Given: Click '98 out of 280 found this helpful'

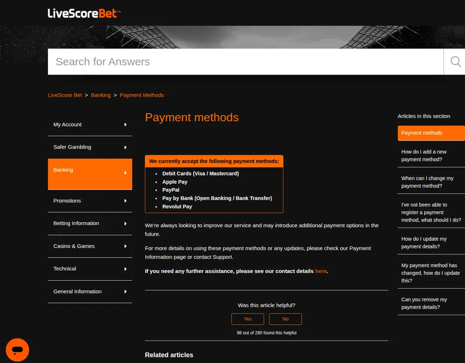Looking at the screenshot, I should coord(267,333).
